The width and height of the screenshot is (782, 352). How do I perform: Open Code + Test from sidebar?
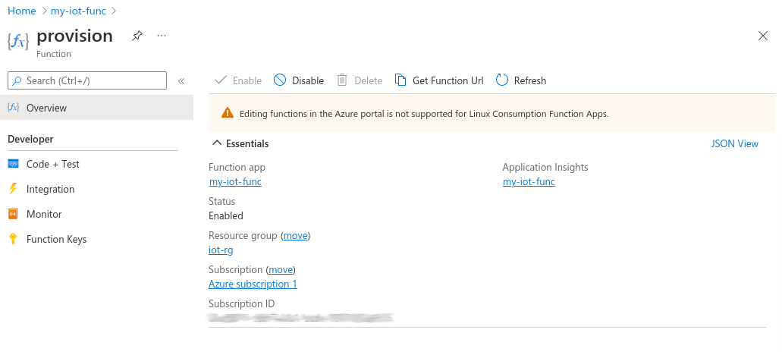tap(52, 164)
